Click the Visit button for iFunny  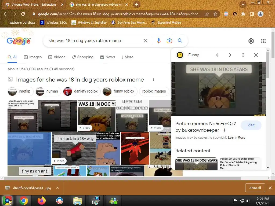point(251,125)
